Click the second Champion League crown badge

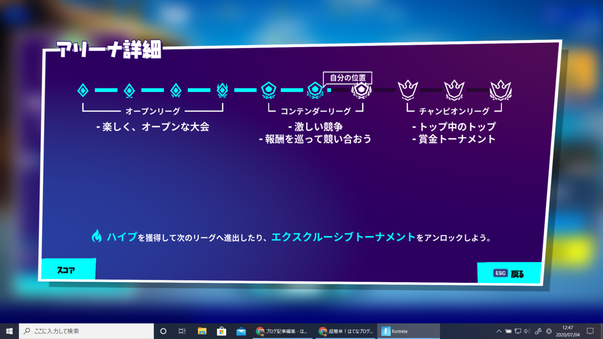[x=454, y=90]
